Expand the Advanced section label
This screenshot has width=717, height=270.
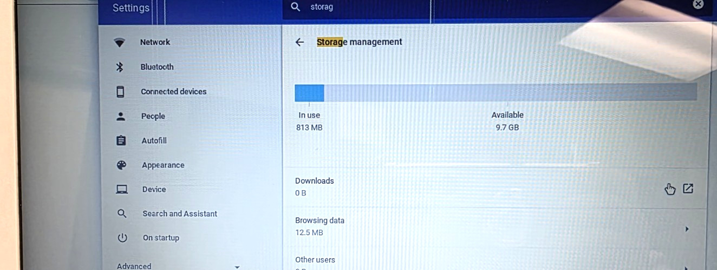[x=134, y=266]
